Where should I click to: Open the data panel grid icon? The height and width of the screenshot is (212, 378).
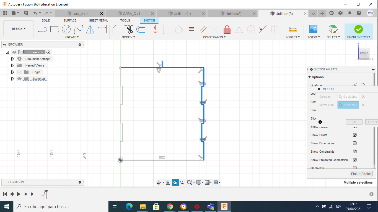[5, 13]
